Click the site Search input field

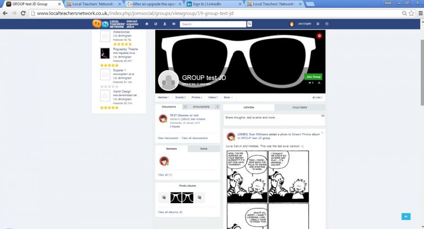tap(213, 24)
